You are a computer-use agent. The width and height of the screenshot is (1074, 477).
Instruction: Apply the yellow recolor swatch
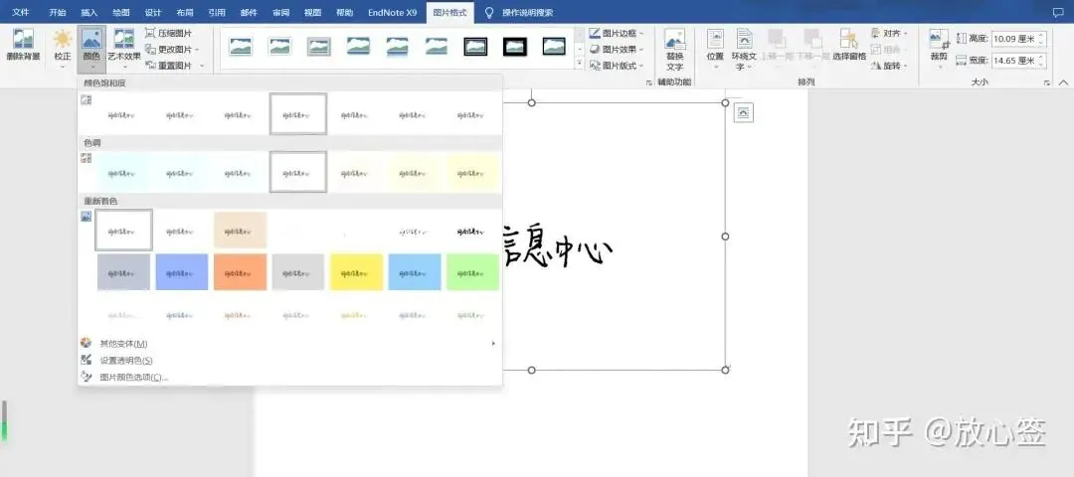click(356, 271)
